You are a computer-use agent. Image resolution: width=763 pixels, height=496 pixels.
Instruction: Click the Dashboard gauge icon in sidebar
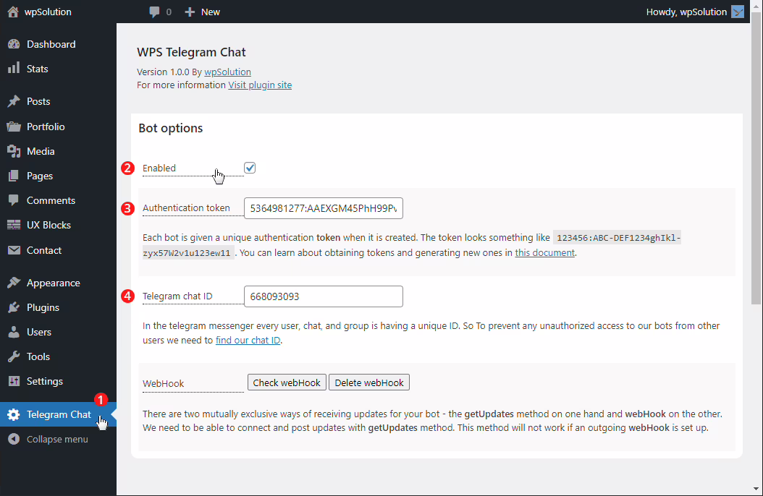[x=14, y=44]
